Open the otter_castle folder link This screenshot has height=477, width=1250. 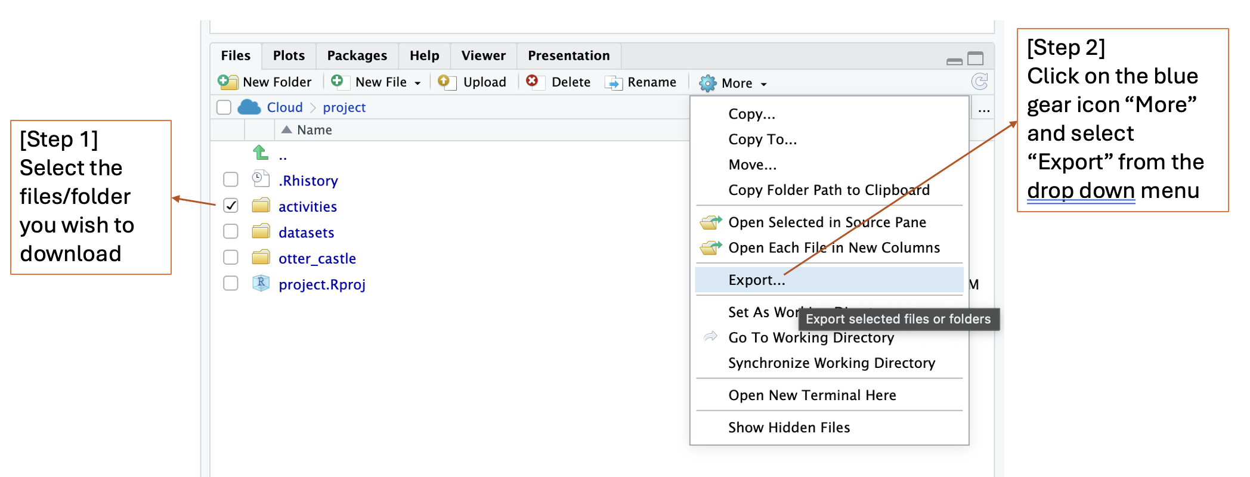tap(317, 258)
